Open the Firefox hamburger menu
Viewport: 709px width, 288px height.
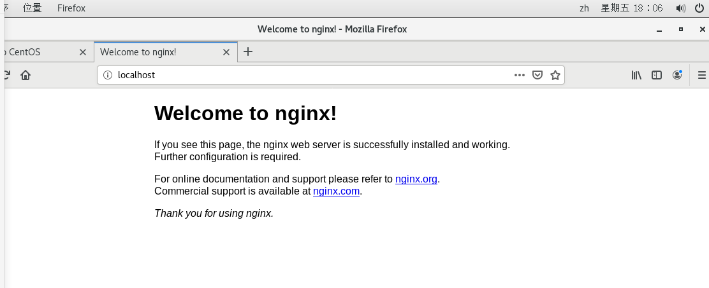[x=702, y=75]
